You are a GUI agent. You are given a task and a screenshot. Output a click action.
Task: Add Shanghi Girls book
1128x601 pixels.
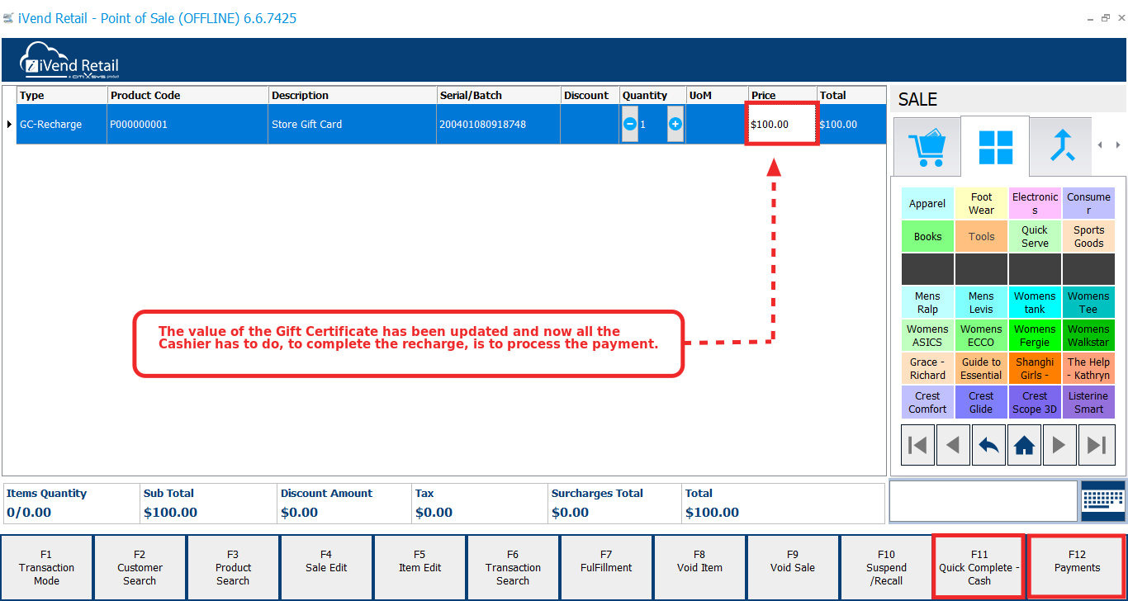(x=1035, y=368)
